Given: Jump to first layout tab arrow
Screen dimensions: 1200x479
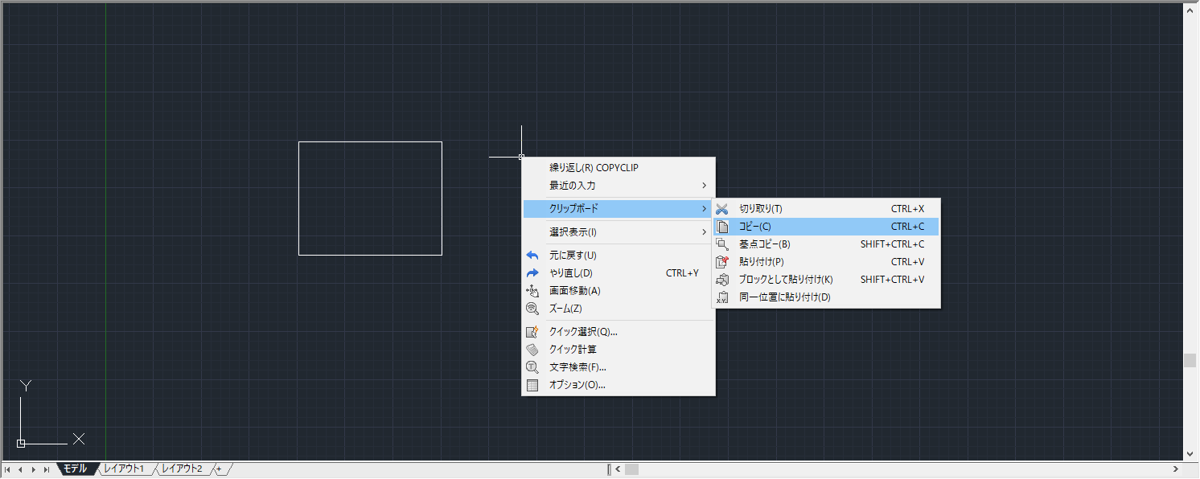Looking at the screenshot, I should 7,469.
